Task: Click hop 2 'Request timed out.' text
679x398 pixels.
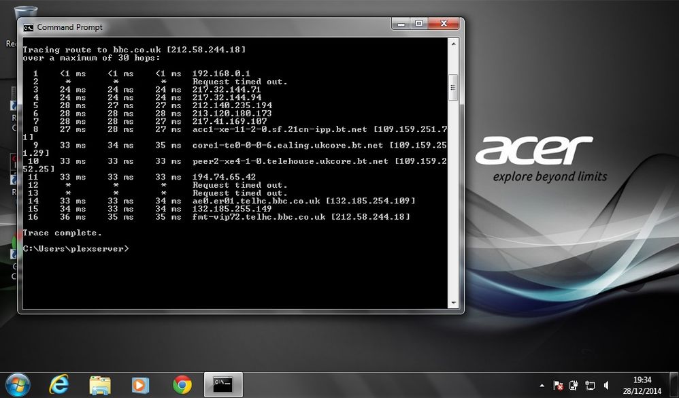Action: (240, 82)
